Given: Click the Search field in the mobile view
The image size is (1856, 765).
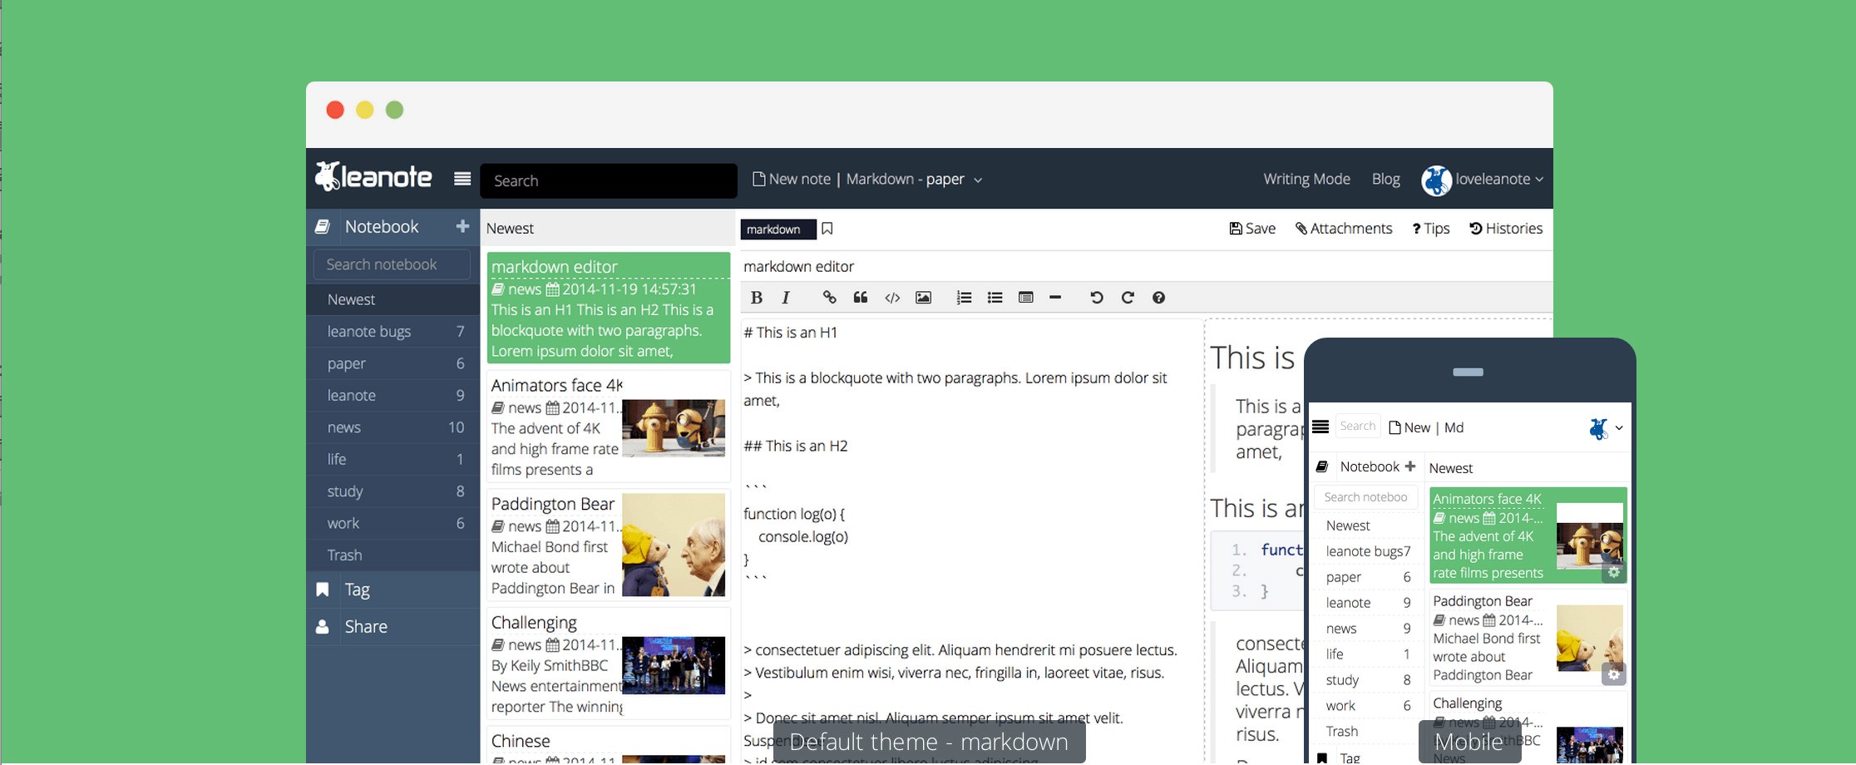Looking at the screenshot, I should (x=1357, y=427).
